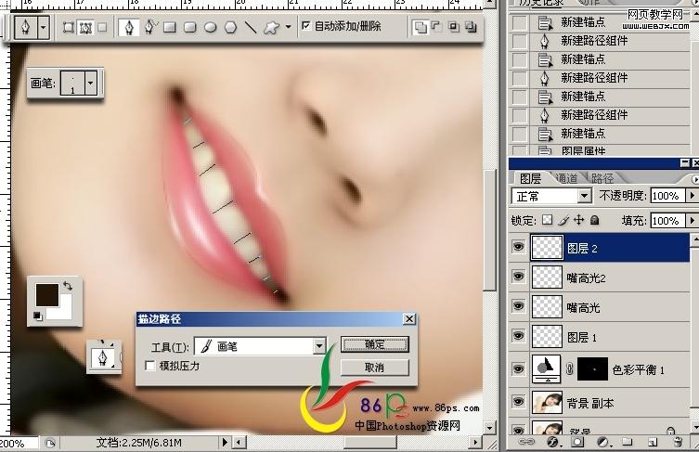Select the Pen tool in toolbox
699x452 pixels.
pyautogui.click(x=103, y=357)
